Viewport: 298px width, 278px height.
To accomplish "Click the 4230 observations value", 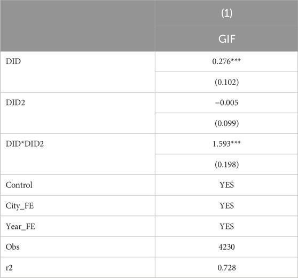I will coord(226,247).
